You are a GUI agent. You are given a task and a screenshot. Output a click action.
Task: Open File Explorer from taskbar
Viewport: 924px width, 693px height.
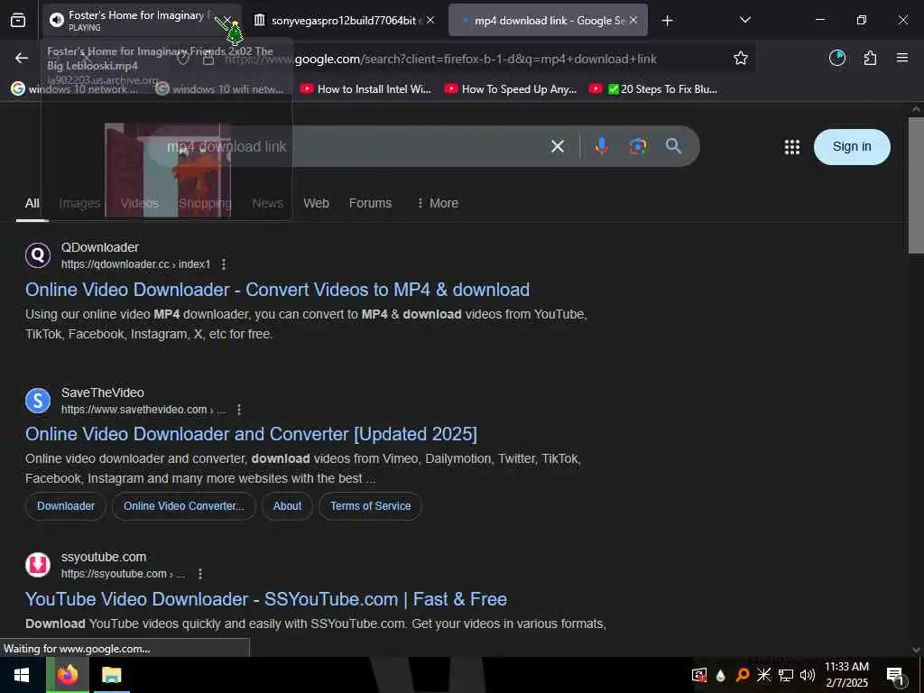[111, 675]
